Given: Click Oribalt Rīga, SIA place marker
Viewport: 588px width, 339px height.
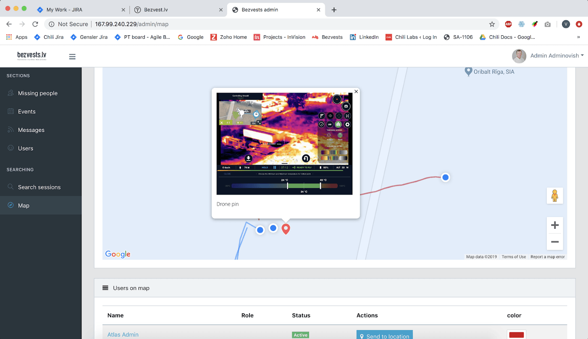Looking at the screenshot, I should coord(468,72).
